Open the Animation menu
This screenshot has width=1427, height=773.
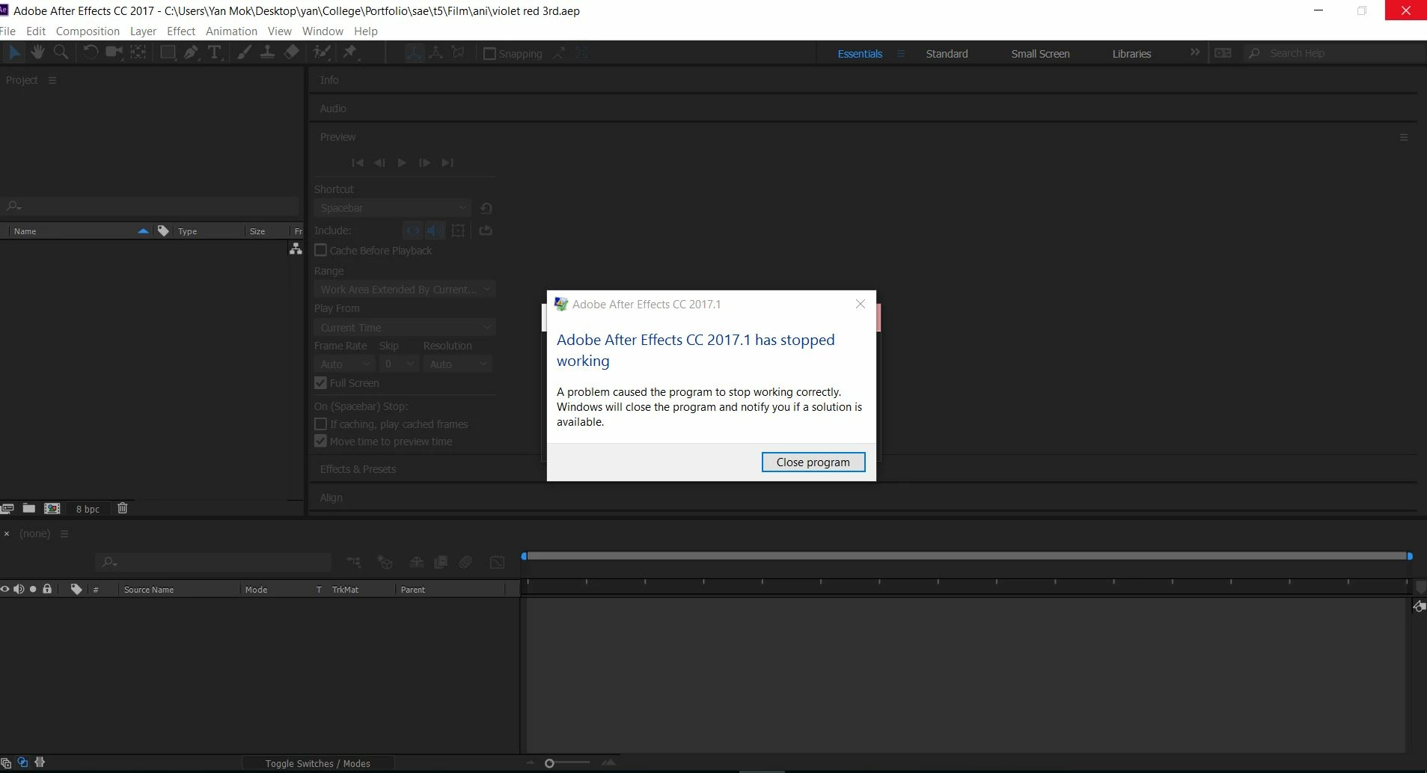pyautogui.click(x=231, y=31)
